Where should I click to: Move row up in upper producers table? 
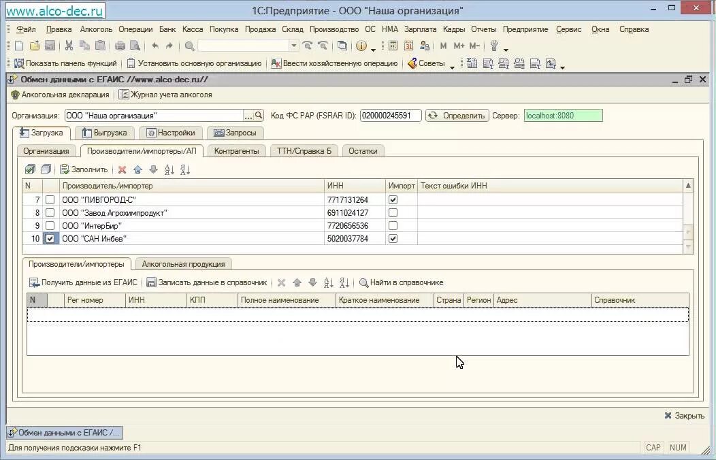138,169
